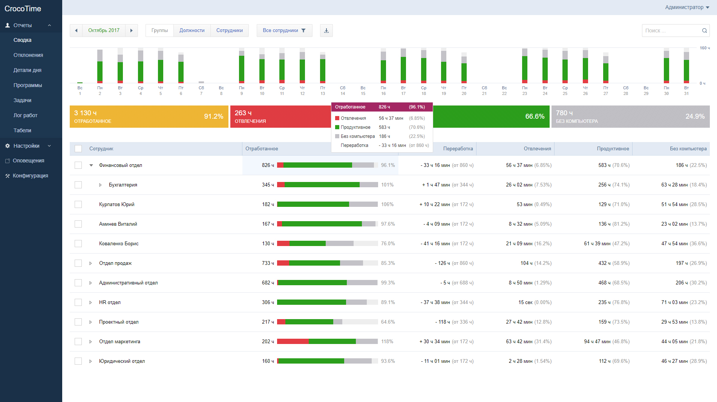This screenshot has height=402, width=717.
Task: Sort by the Без компьютера column header
Action: point(688,149)
